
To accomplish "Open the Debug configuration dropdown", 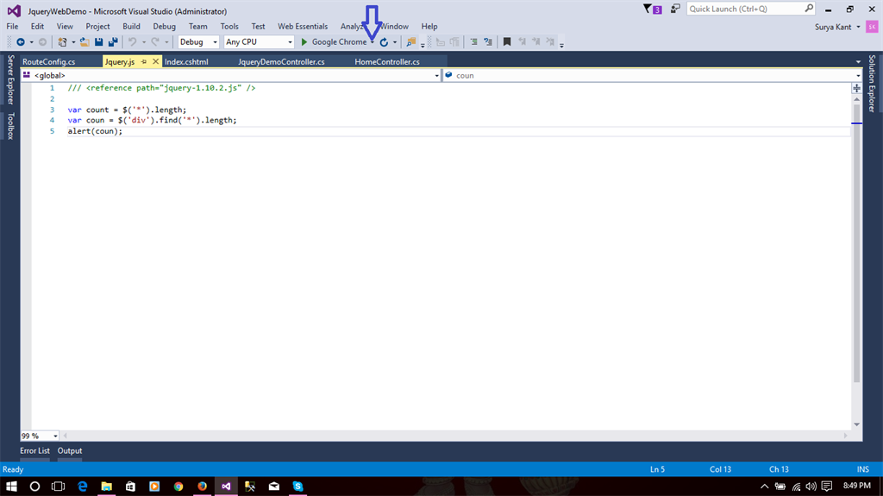I will [x=198, y=41].
